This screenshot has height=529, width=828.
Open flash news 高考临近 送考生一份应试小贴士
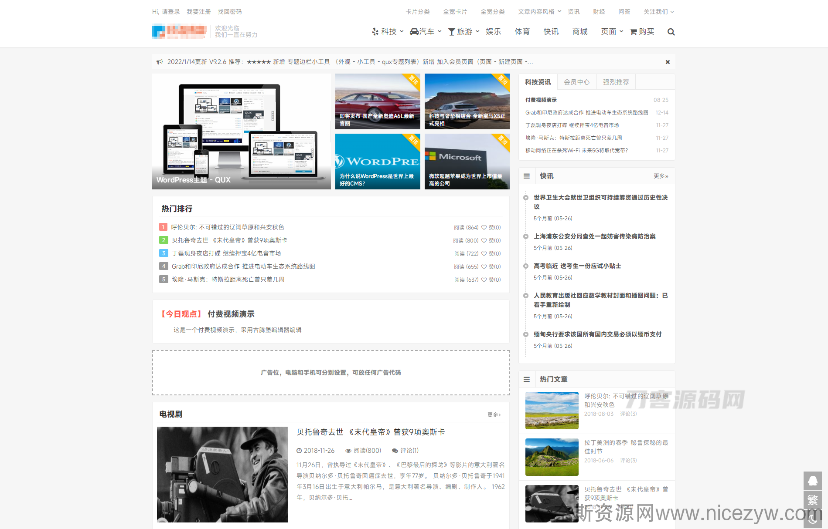[577, 266]
